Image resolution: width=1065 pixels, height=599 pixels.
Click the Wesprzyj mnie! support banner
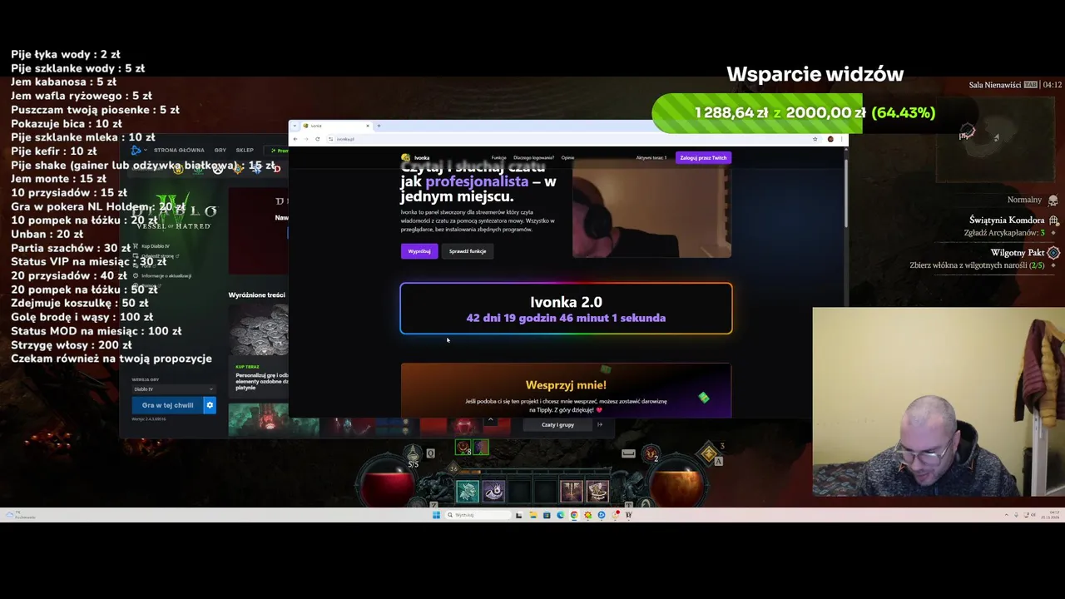[566, 390]
